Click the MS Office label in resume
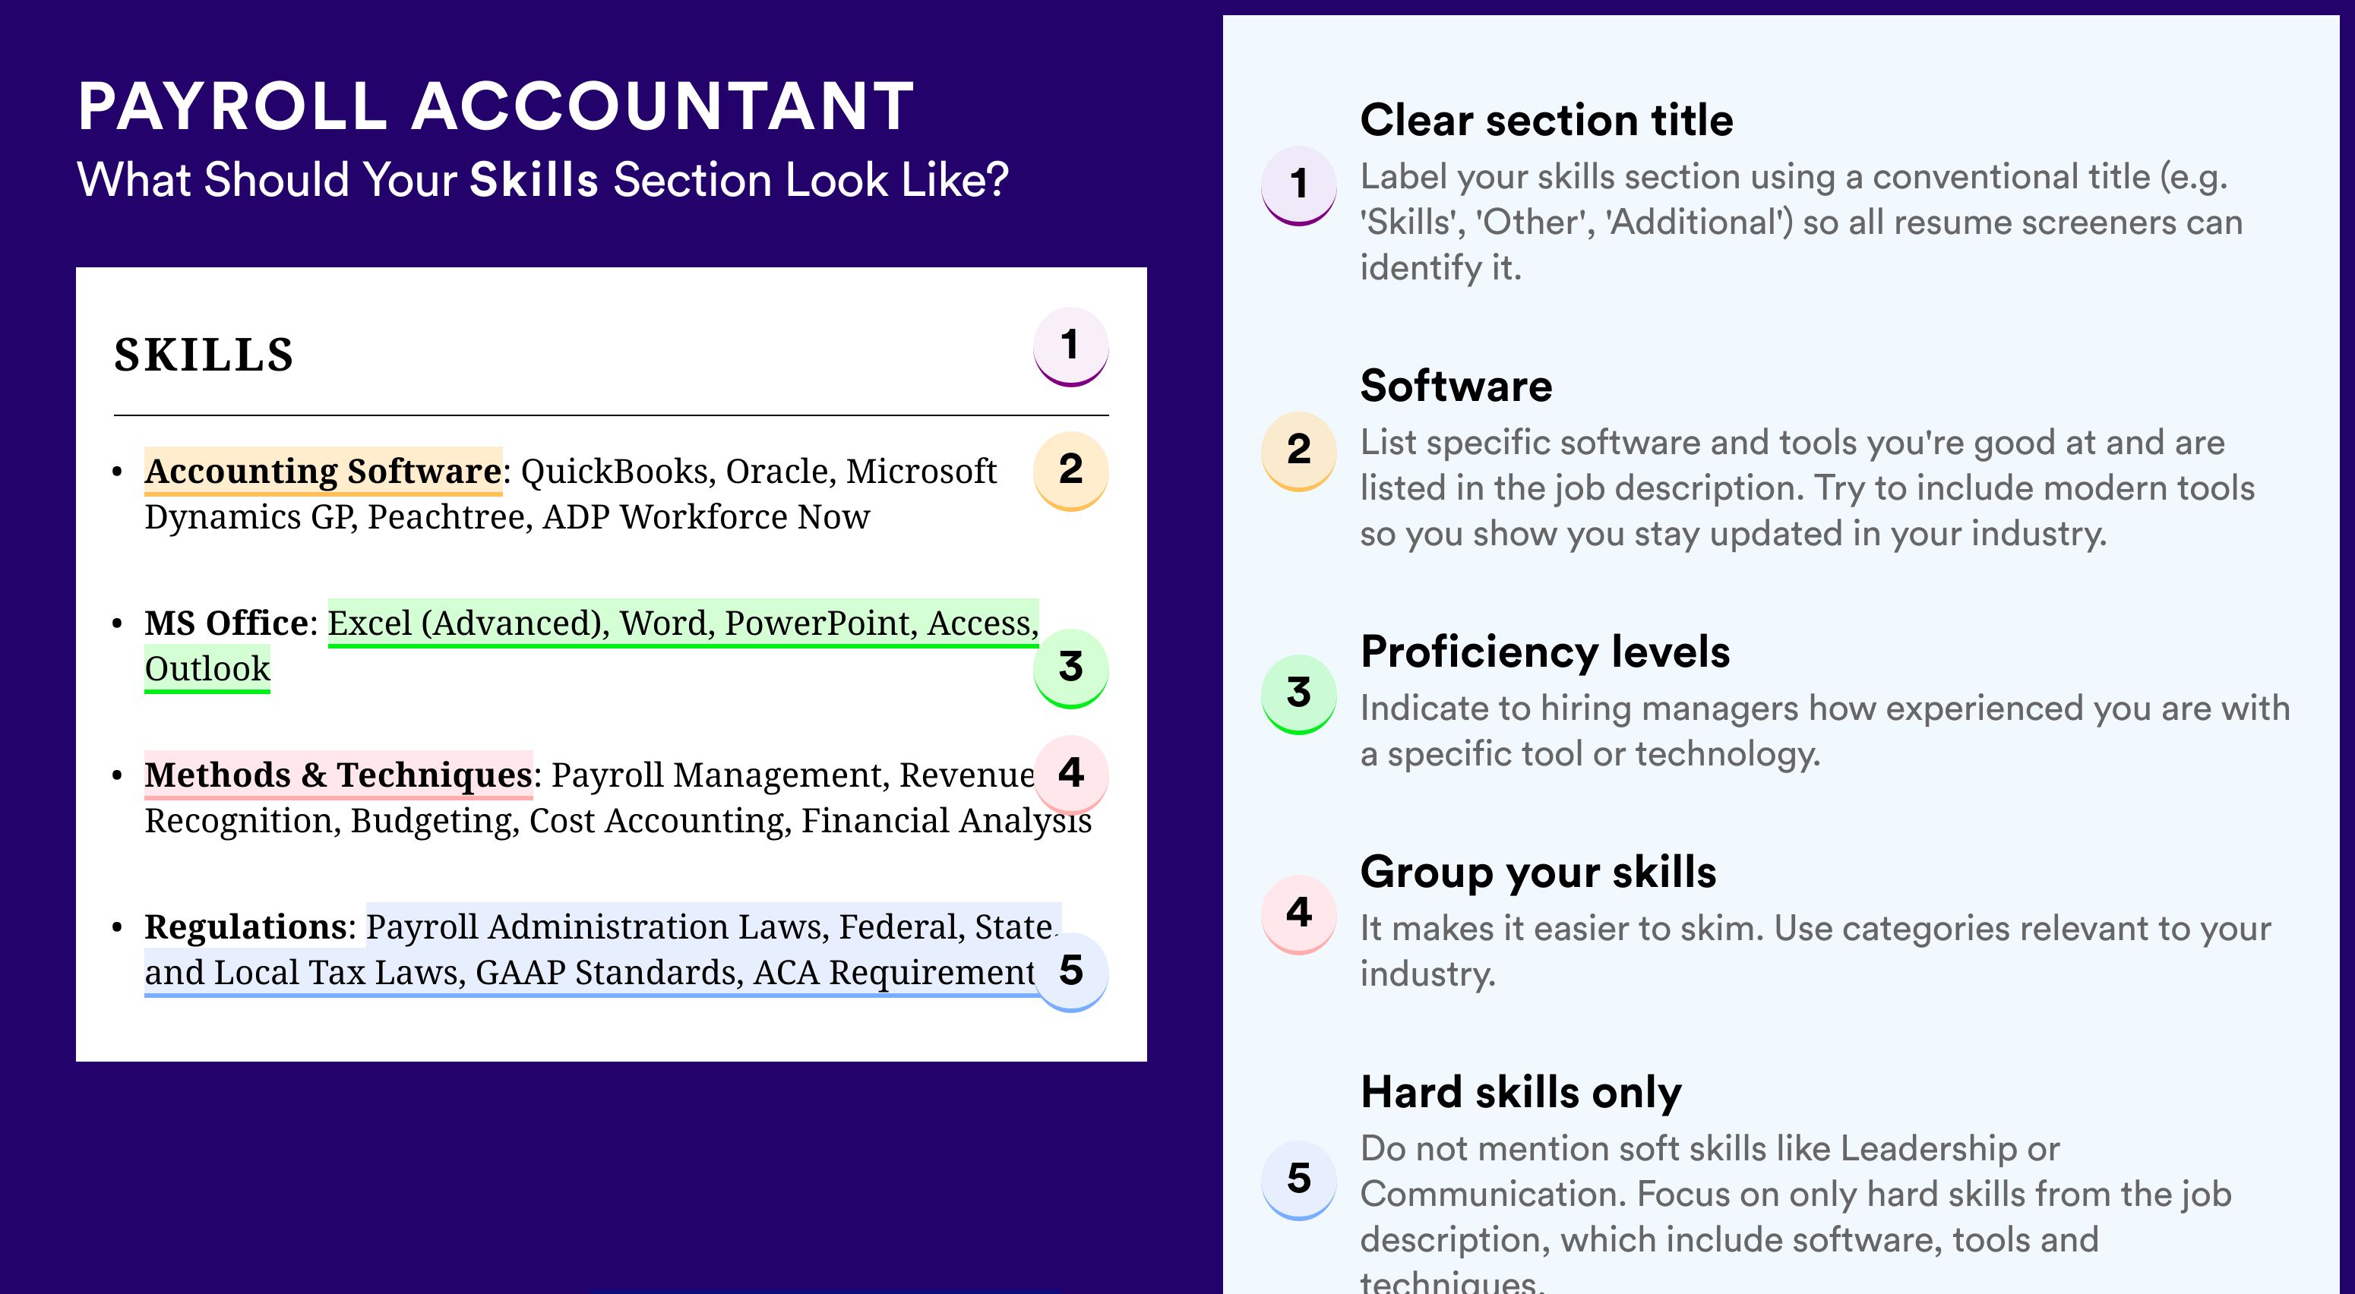This screenshot has width=2355, height=1294. click(x=226, y=623)
